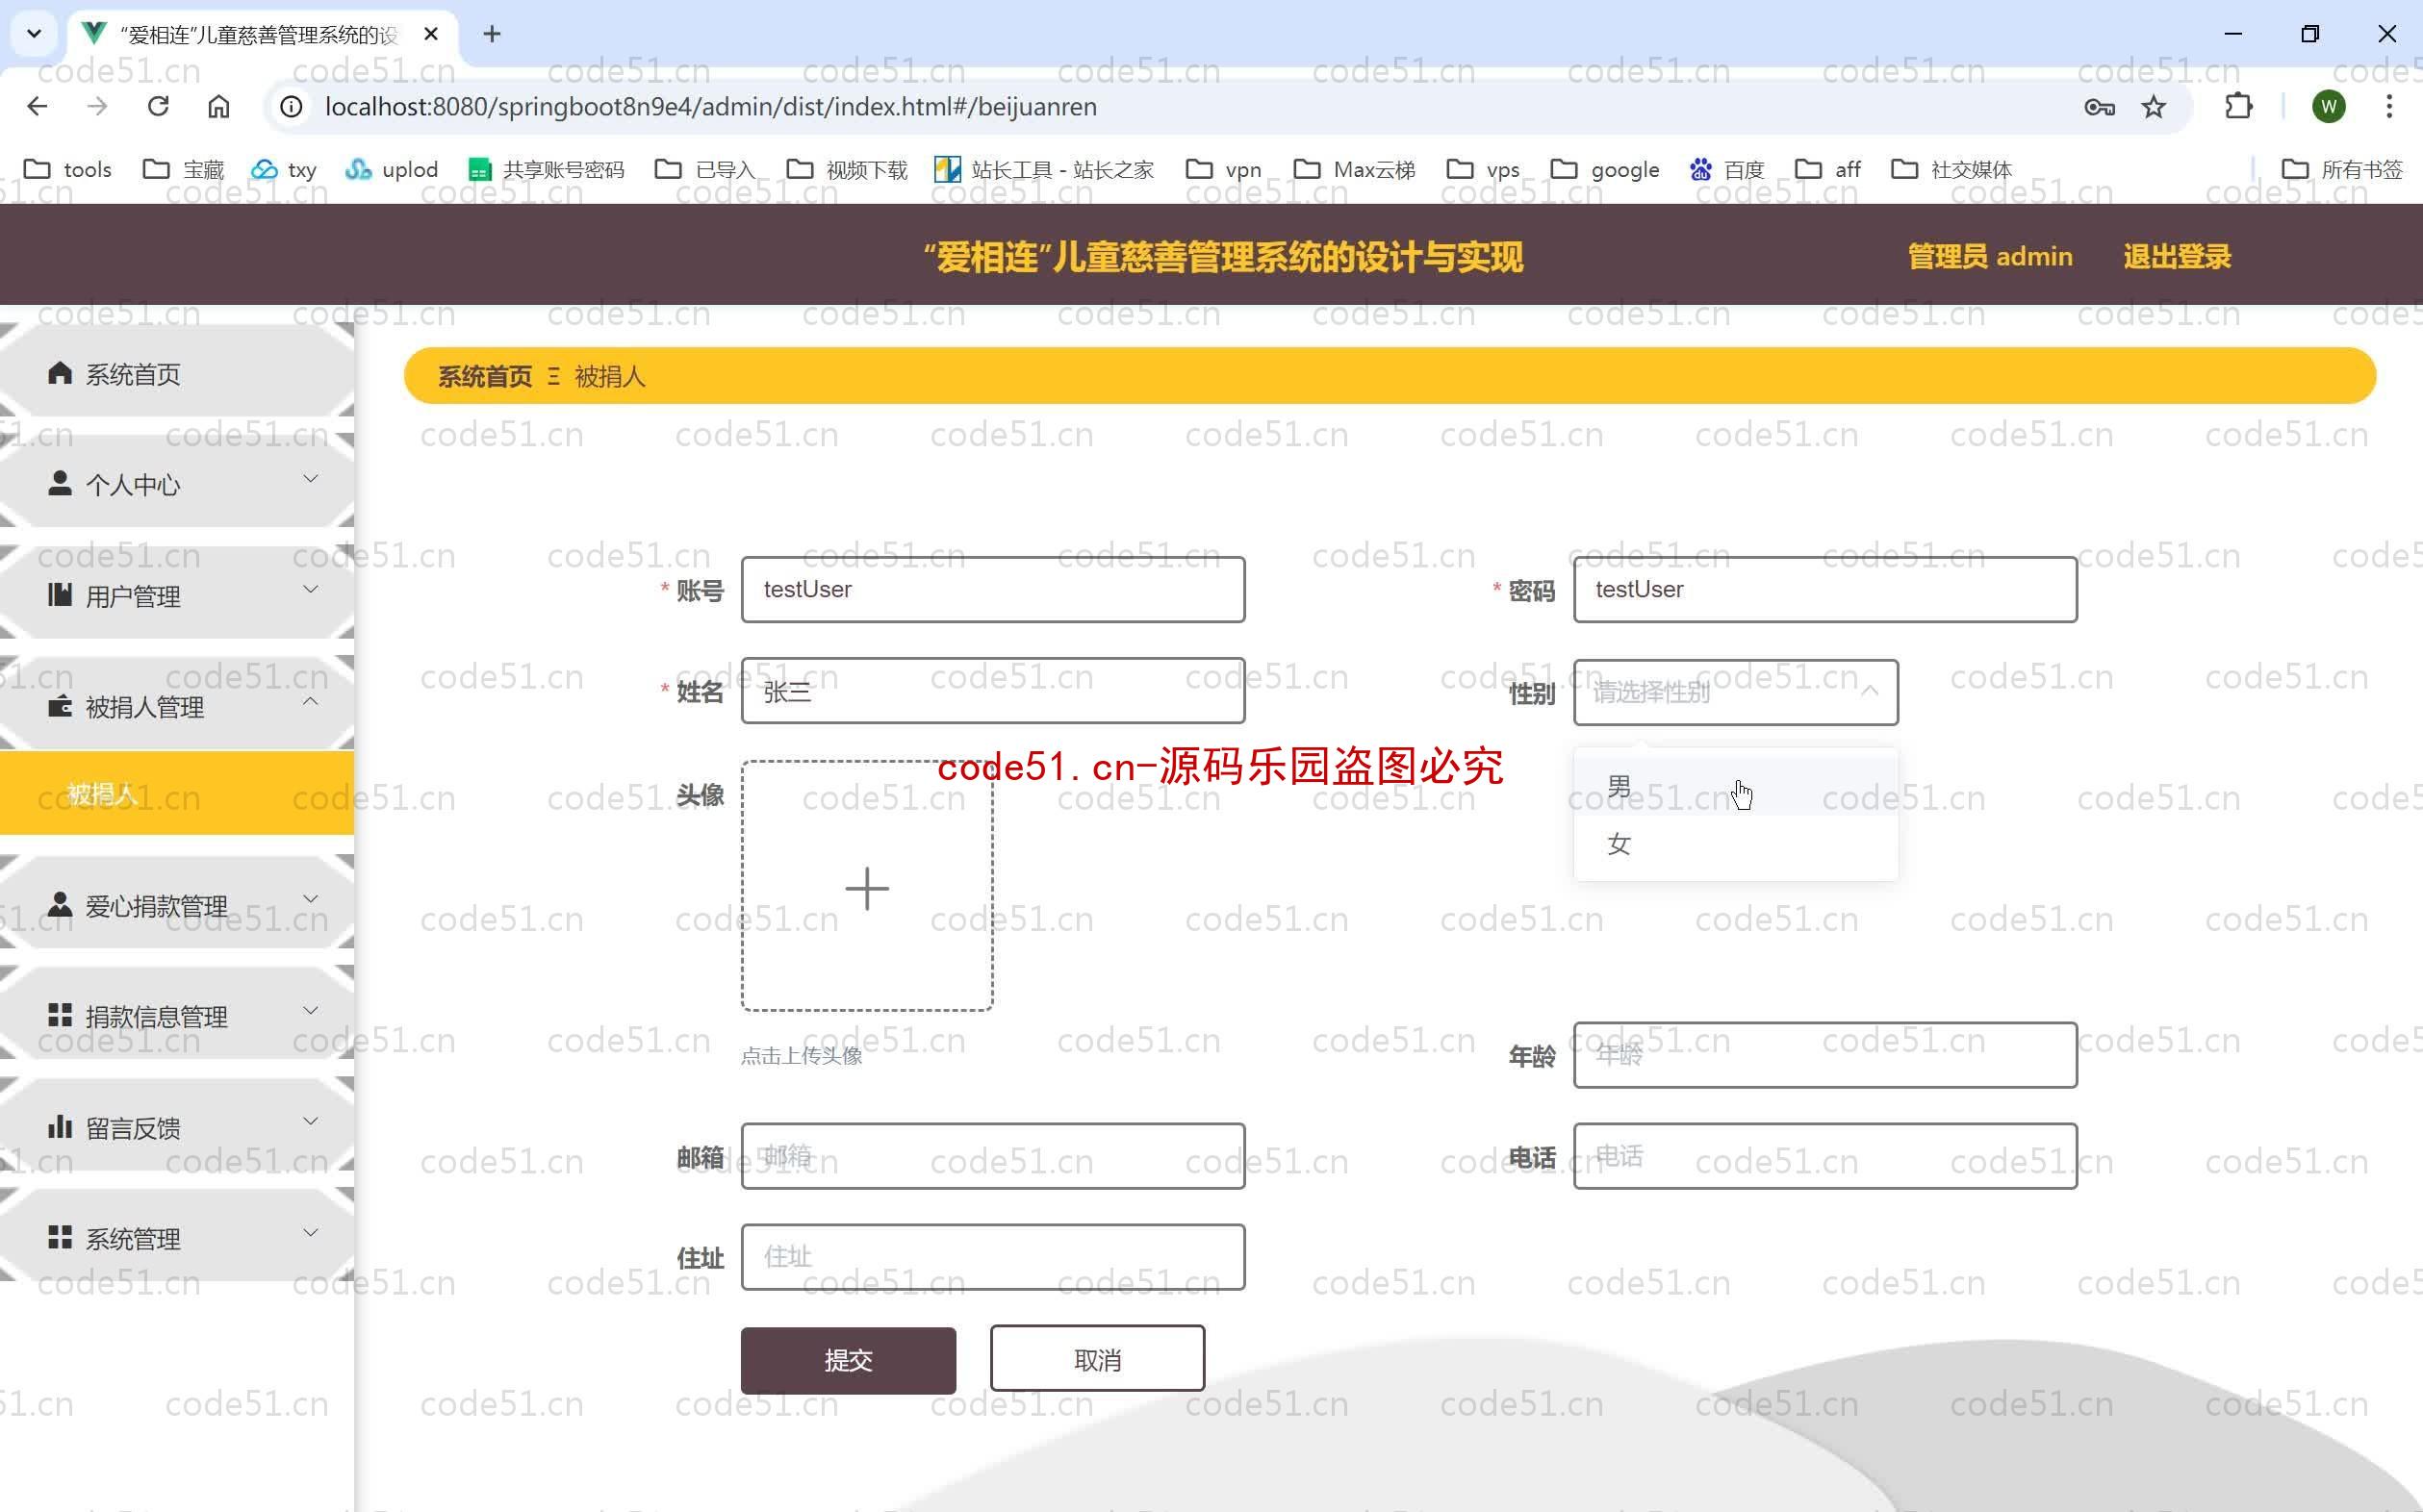
Task: Open the tools bookmark folder
Action: pyautogui.click(x=68, y=169)
